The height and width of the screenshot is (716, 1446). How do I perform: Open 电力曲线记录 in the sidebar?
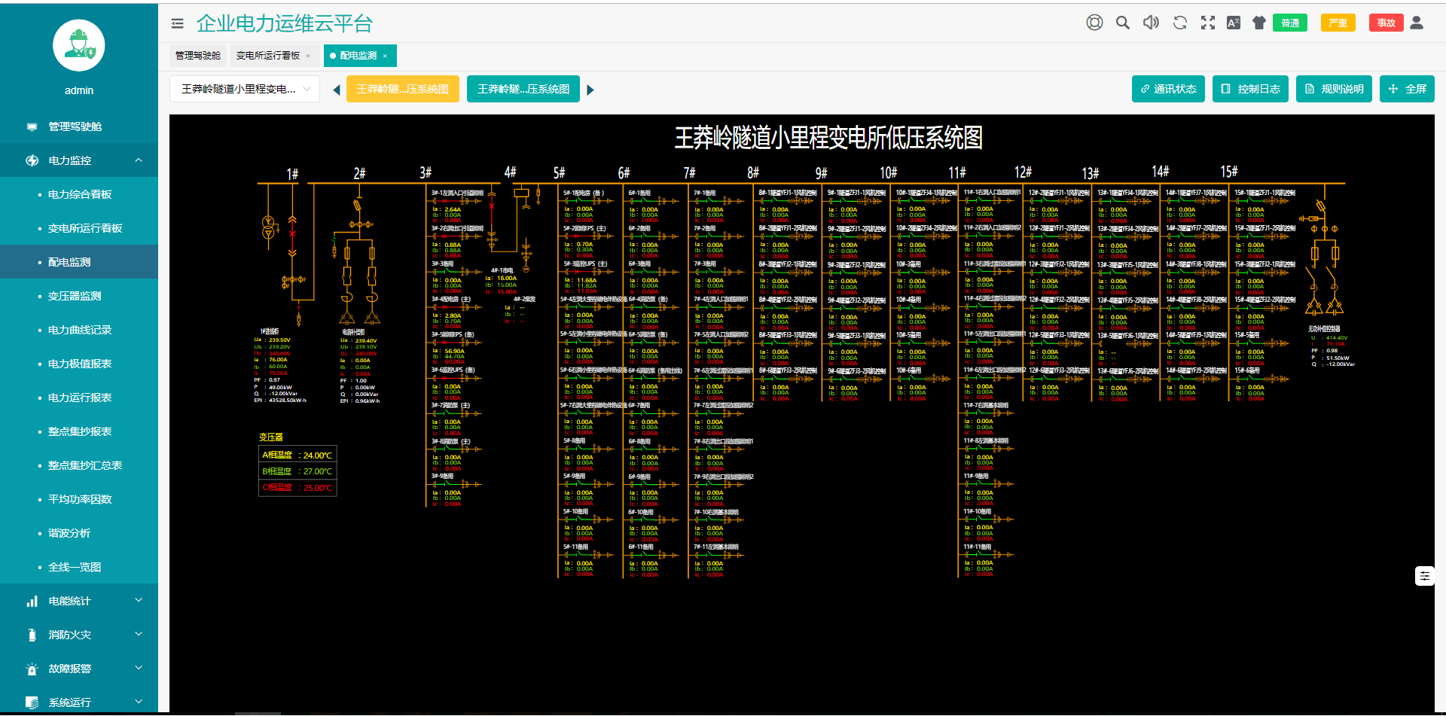(79, 330)
